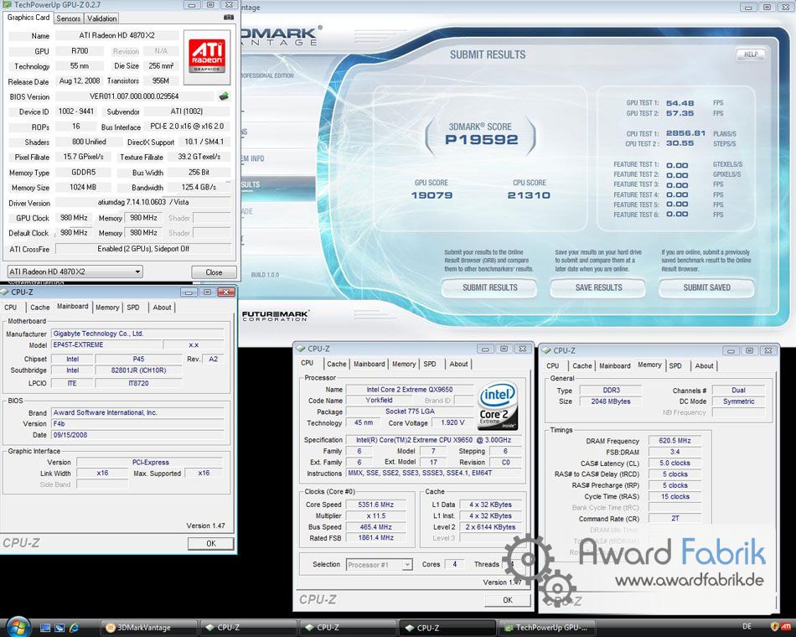Click the GPU-Z title bar application icon

8,4
